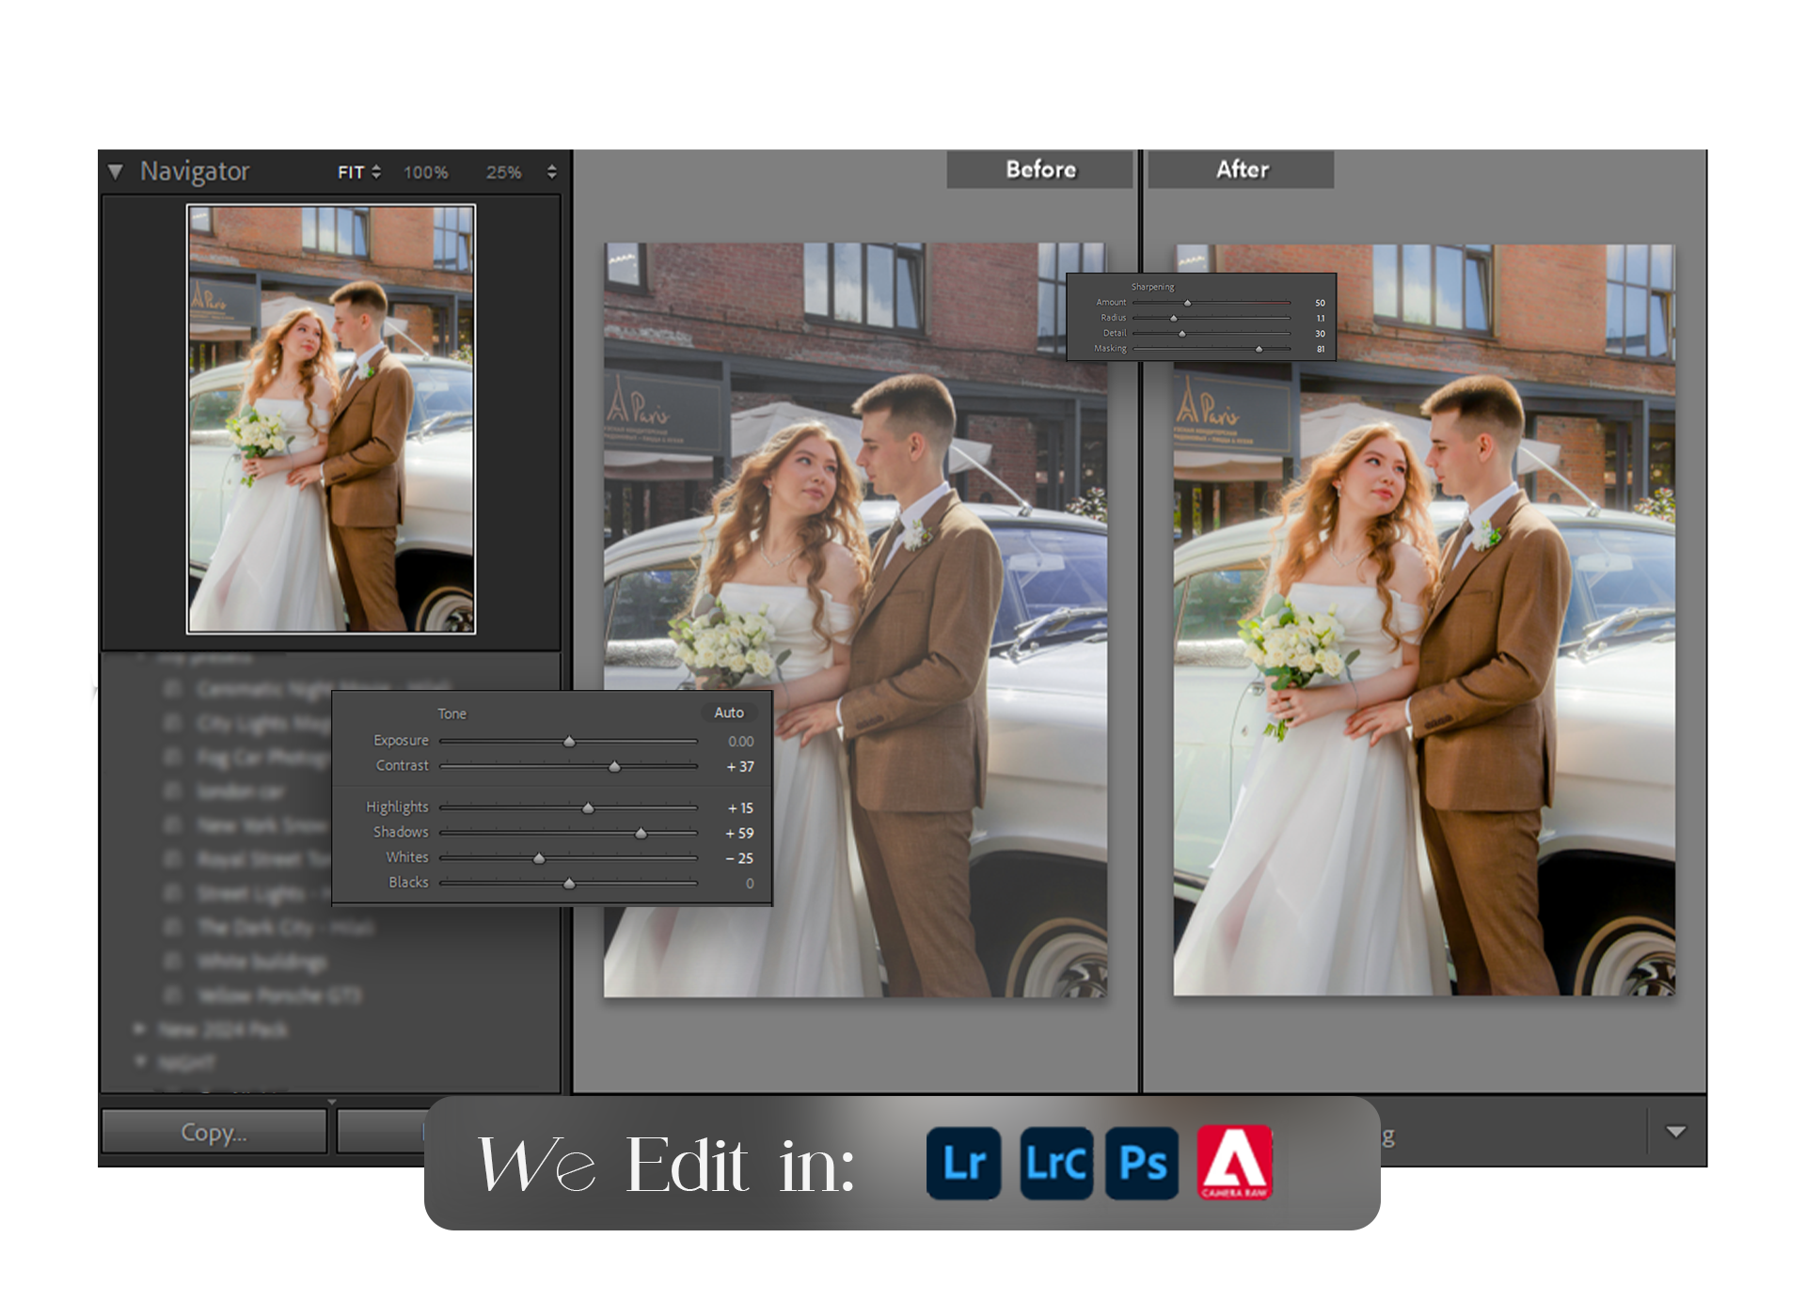Select the After view label

(x=1241, y=169)
